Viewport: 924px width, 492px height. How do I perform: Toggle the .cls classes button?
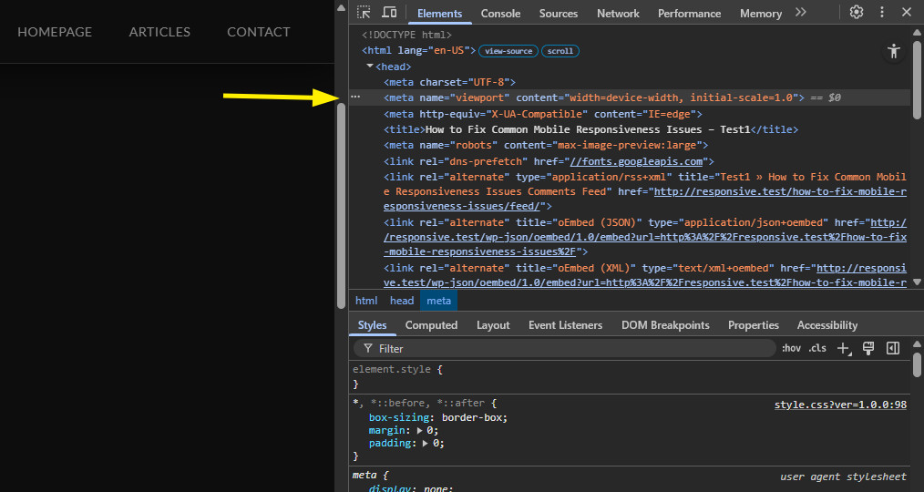817,348
